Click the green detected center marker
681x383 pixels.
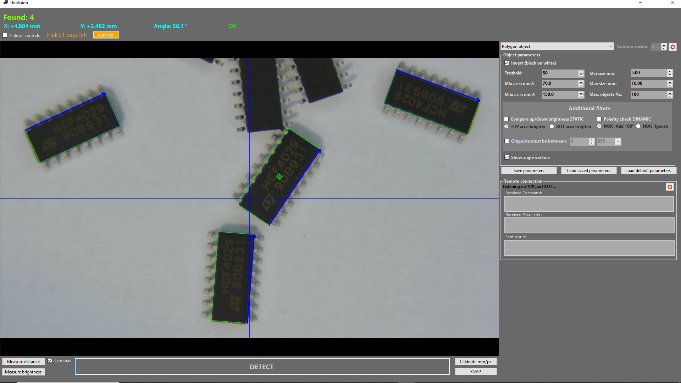click(x=279, y=177)
